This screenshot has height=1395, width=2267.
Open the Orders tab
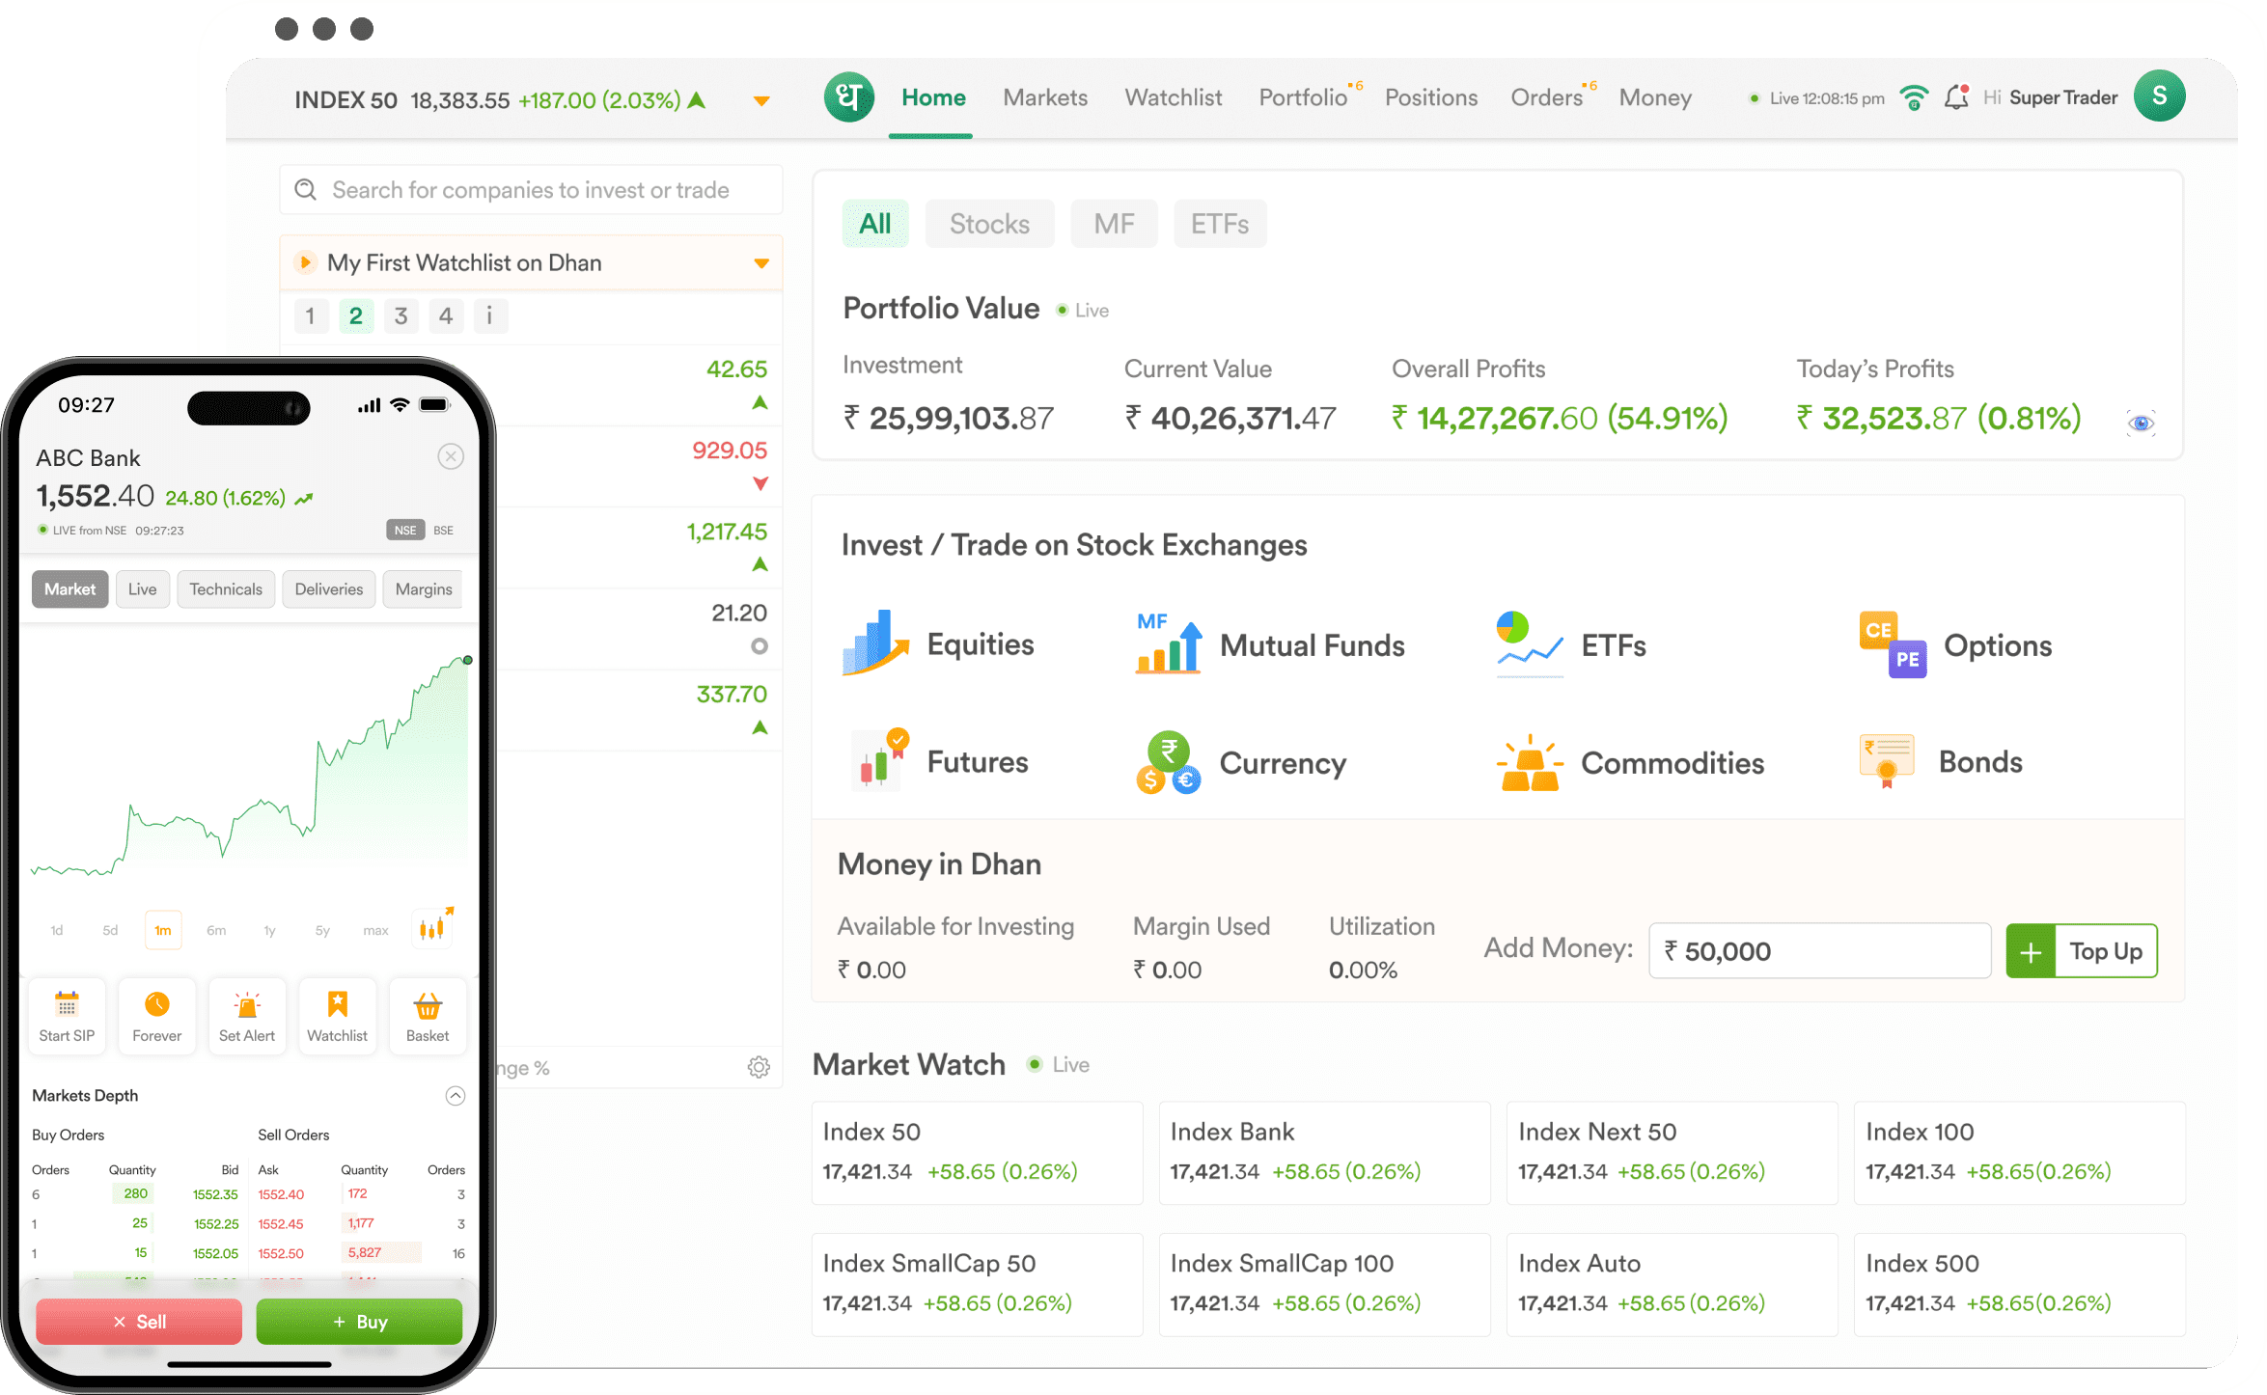[1546, 97]
